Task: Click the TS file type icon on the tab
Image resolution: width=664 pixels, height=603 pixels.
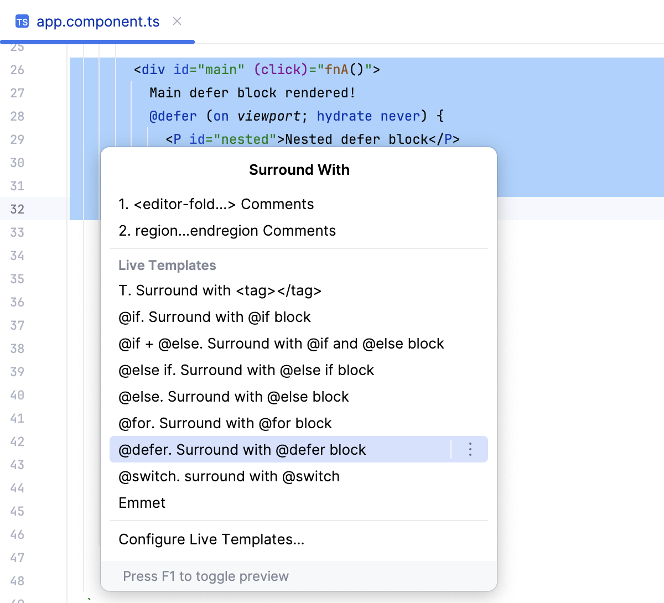Action: point(21,22)
